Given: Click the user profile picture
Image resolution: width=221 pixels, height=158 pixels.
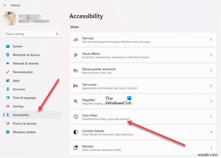Looking at the screenshot, I should point(9,18).
